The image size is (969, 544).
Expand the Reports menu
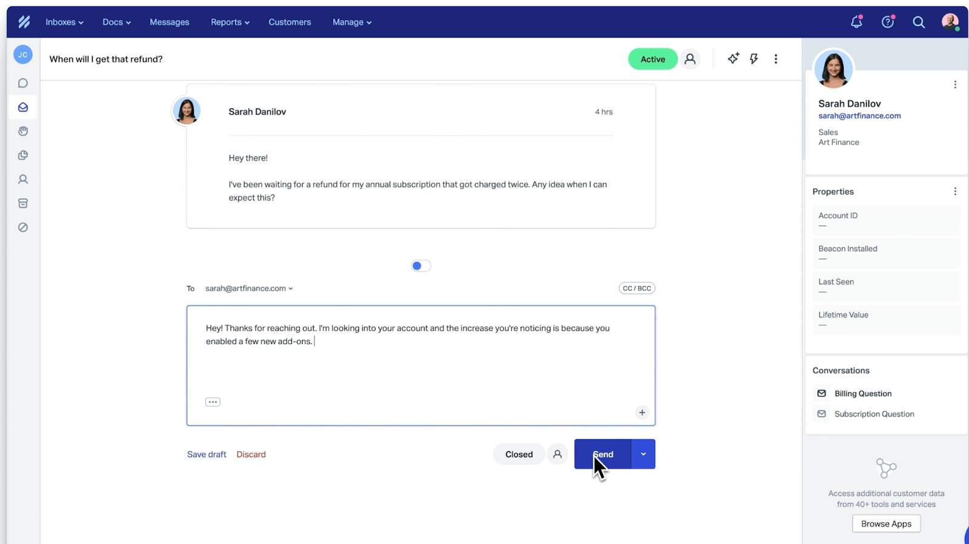[230, 22]
